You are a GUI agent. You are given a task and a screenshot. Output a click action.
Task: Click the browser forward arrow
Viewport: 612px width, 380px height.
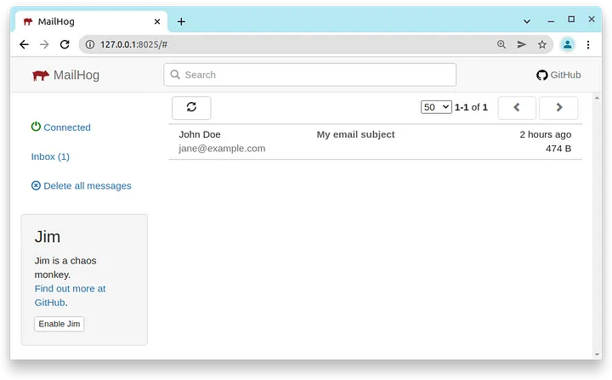pyautogui.click(x=44, y=44)
